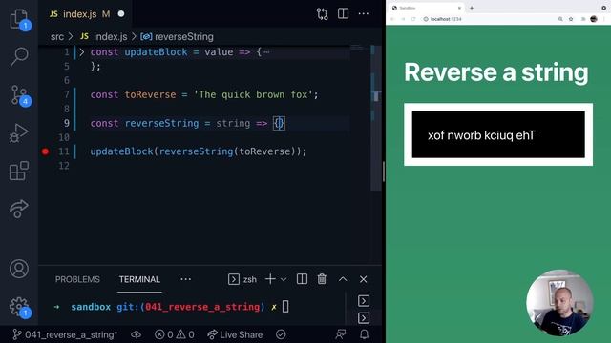Click the cloud publish changes status icon
The image size is (611, 343).
[x=136, y=334]
